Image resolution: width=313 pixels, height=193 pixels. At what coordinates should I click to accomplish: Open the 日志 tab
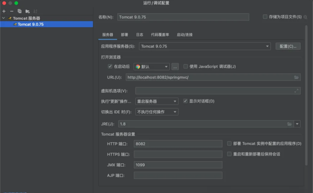point(139,35)
